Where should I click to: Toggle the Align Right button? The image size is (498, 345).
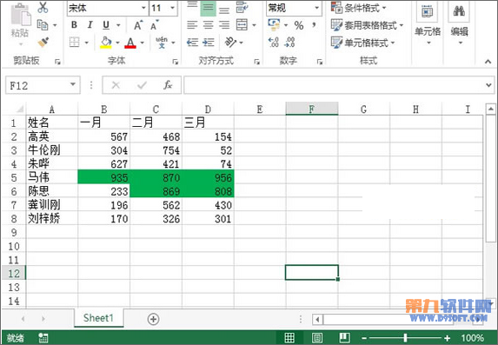click(x=224, y=25)
